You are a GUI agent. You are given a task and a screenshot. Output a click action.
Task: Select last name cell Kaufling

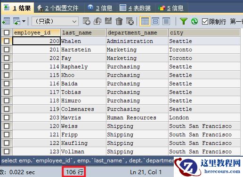click(83, 143)
